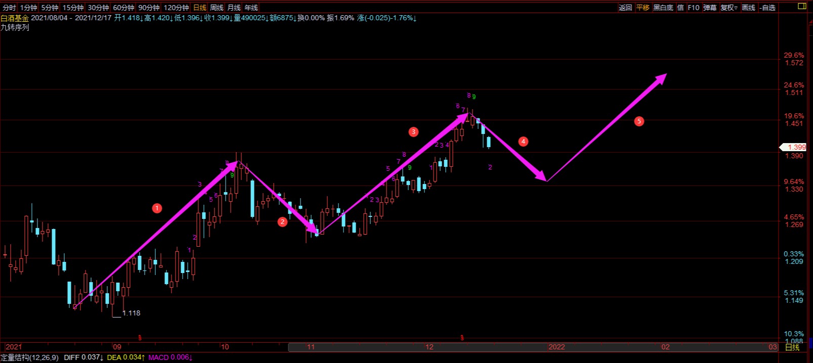Activate the 画线 drawing tool

[x=748, y=8]
